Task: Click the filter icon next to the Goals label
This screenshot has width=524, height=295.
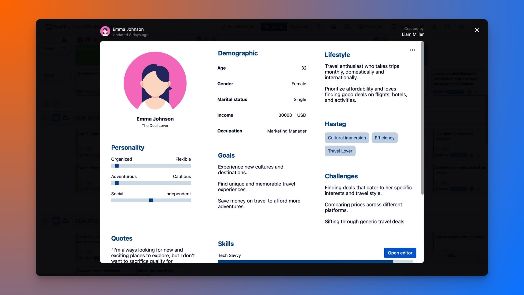Action: click(65, 48)
